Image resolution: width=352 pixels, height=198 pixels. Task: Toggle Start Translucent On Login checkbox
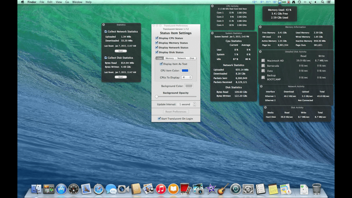coord(159,118)
